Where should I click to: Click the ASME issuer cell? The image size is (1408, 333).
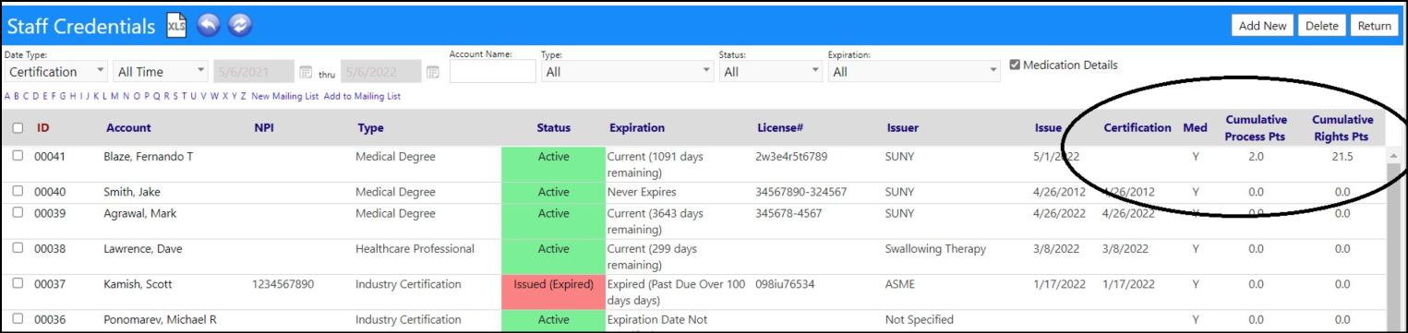click(899, 284)
